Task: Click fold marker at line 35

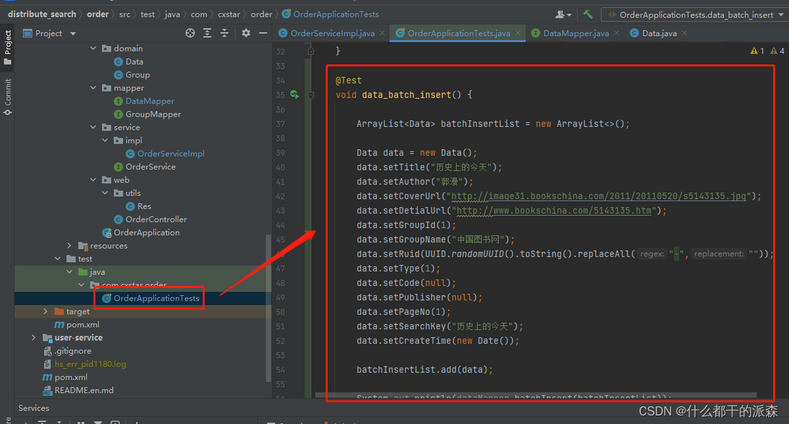Action: coord(311,95)
